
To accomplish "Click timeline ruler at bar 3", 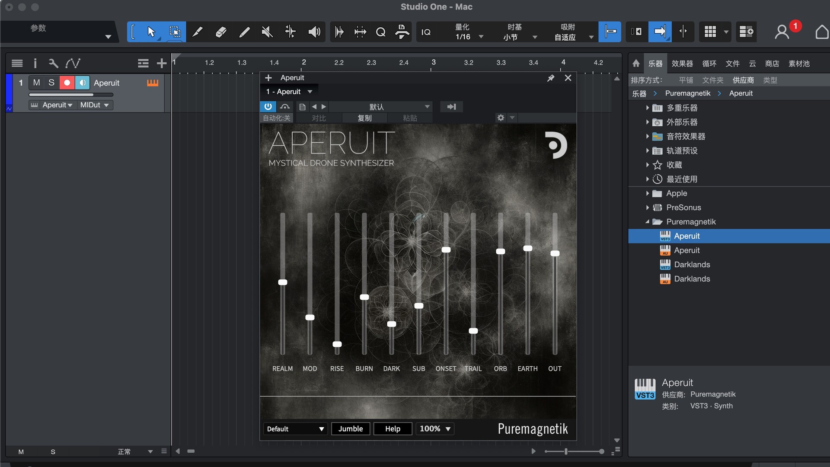I will (433, 63).
